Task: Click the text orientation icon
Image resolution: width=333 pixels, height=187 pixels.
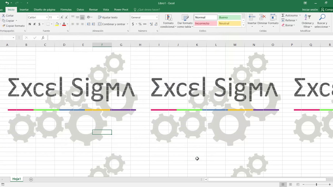Action: 89,17
